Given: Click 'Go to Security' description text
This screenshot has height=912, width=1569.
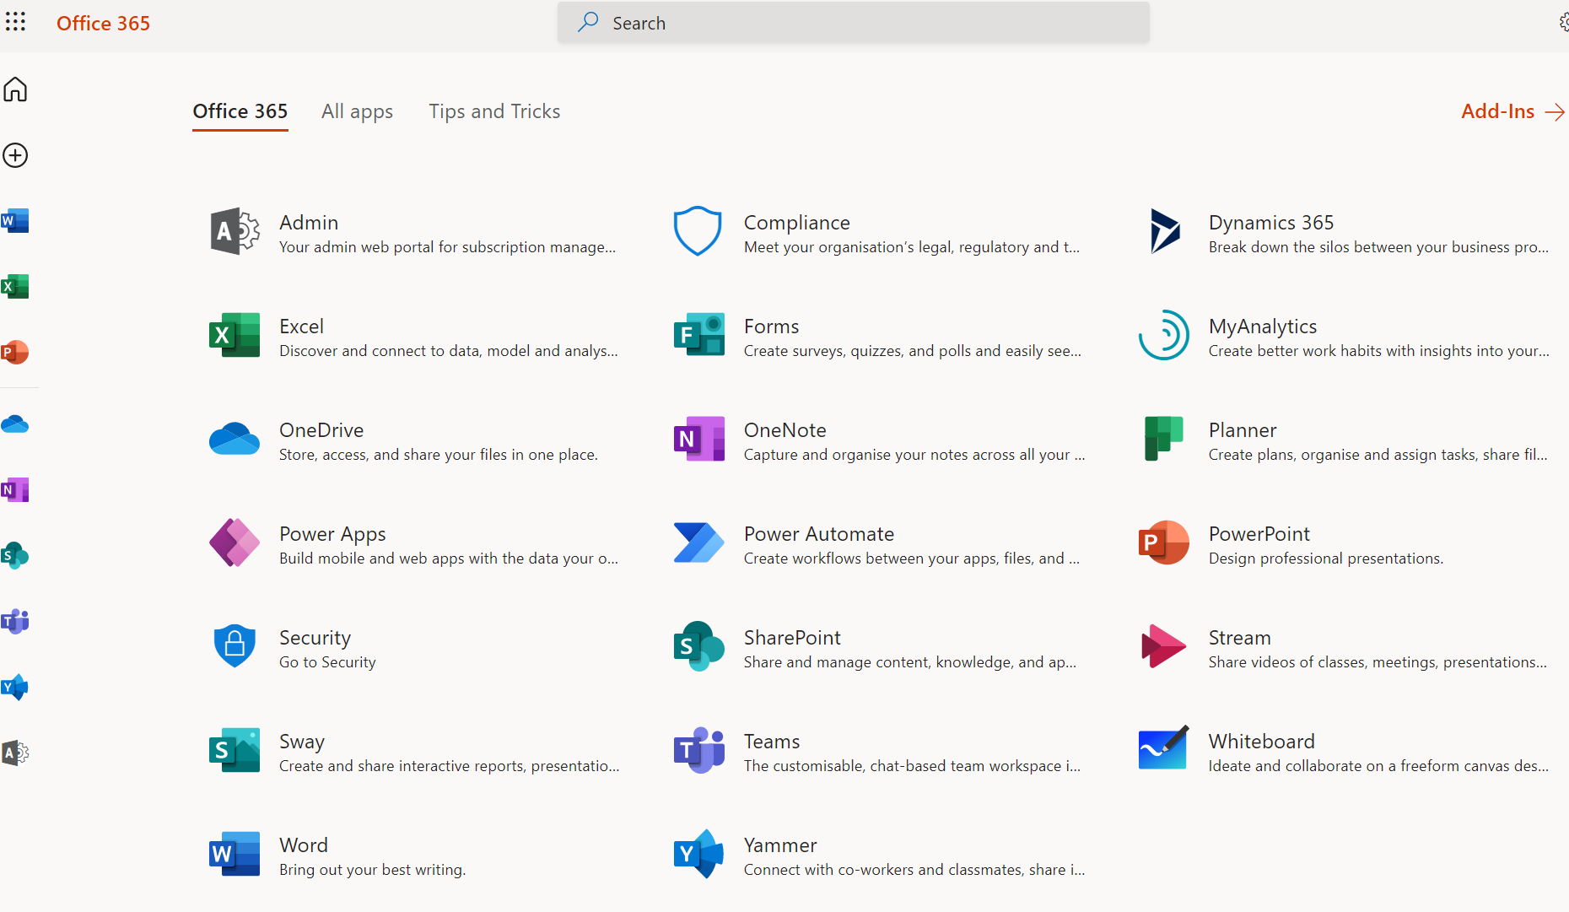Looking at the screenshot, I should 327,662.
